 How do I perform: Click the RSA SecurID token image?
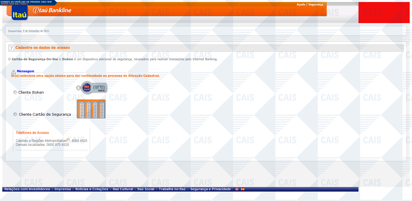pyautogui.click(x=92, y=87)
